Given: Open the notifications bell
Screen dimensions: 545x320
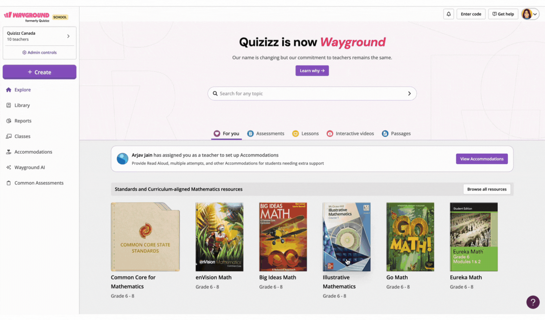Looking at the screenshot, I should click(x=448, y=14).
